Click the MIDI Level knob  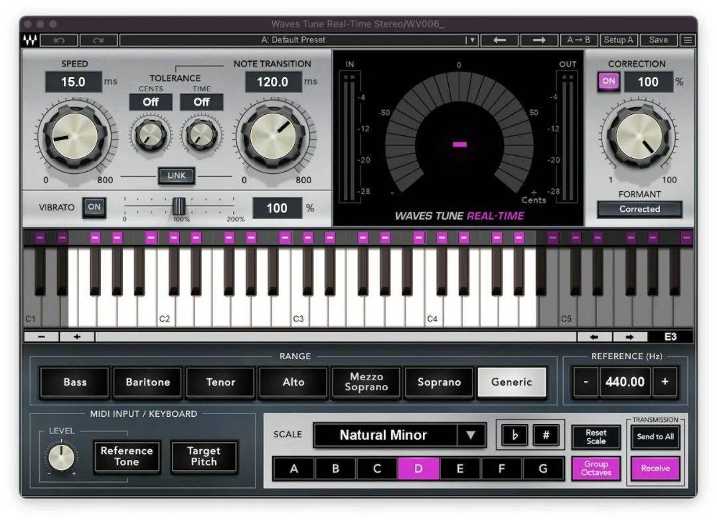pyautogui.click(x=61, y=458)
